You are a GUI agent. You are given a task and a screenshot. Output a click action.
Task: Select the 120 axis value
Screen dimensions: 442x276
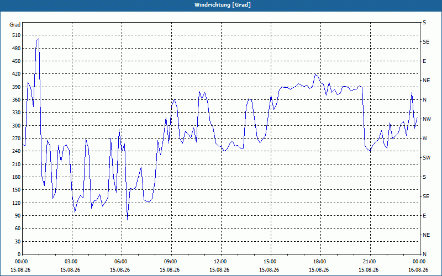coord(17,203)
